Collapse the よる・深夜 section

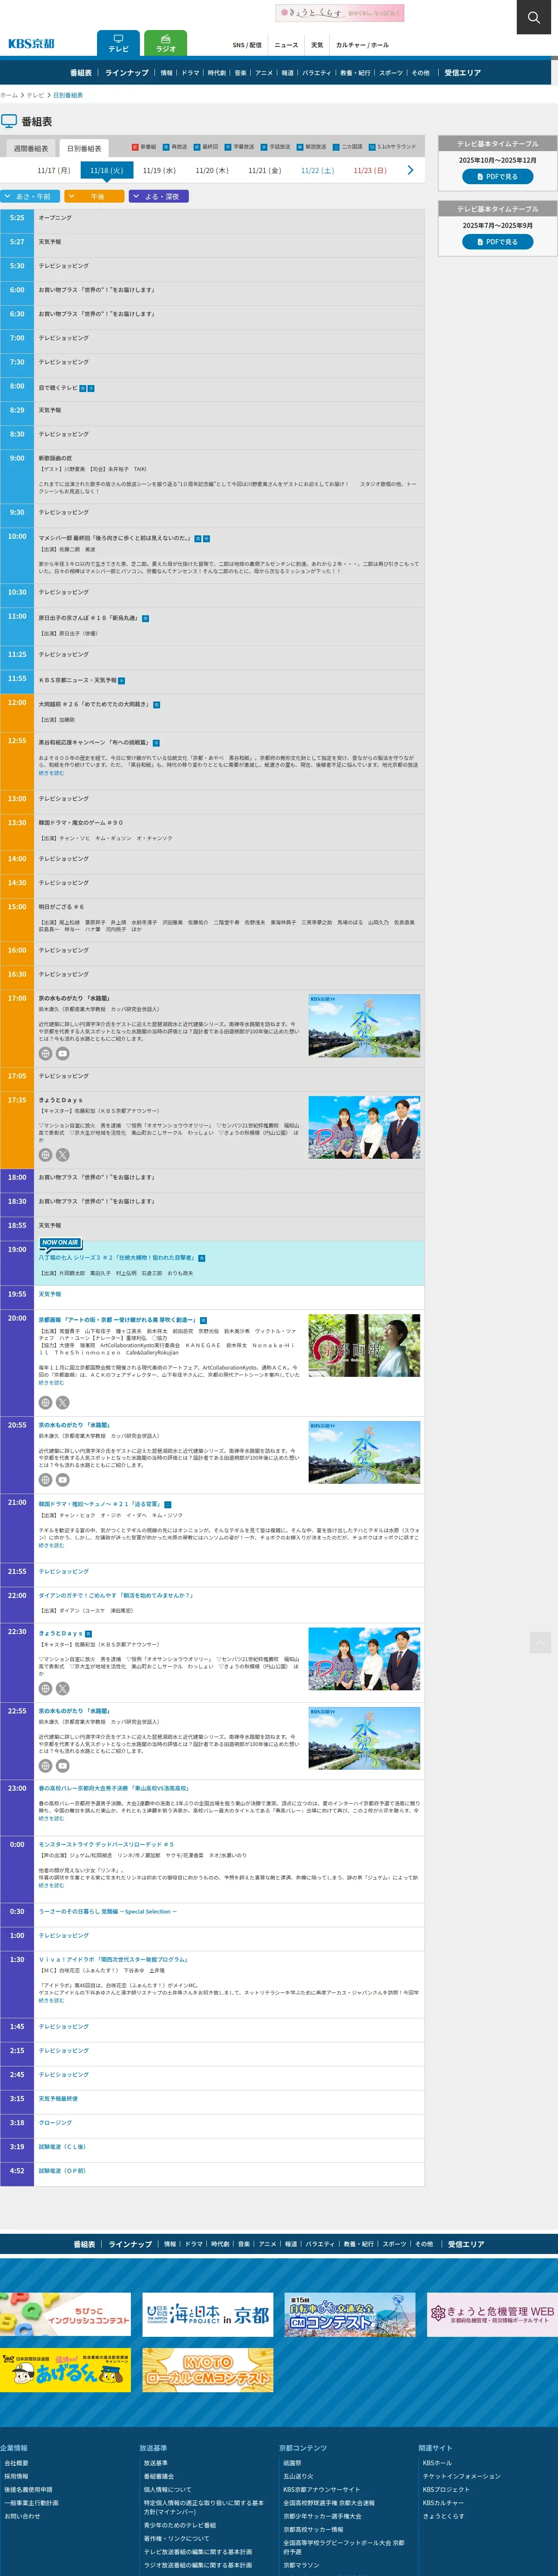[x=158, y=196]
